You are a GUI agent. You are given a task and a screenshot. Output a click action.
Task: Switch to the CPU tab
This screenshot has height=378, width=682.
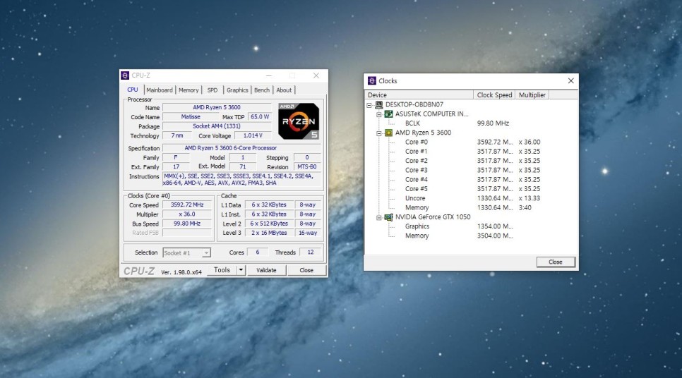(x=133, y=90)
